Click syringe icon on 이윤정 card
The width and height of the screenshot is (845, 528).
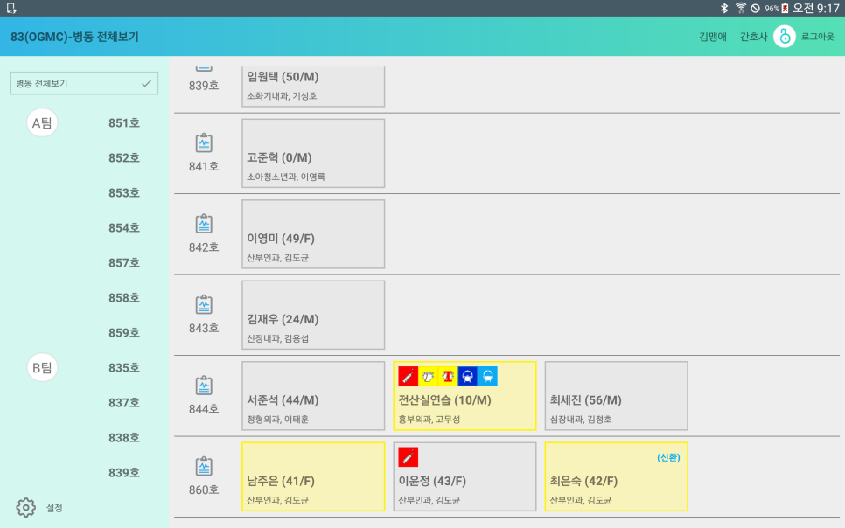point(409,457)
